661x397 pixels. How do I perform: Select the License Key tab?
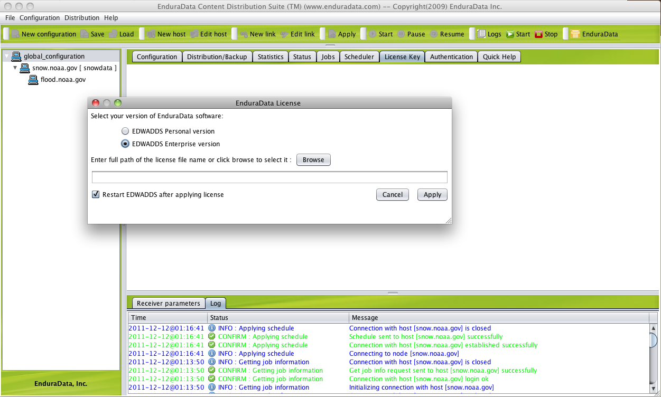click(402, 56)
